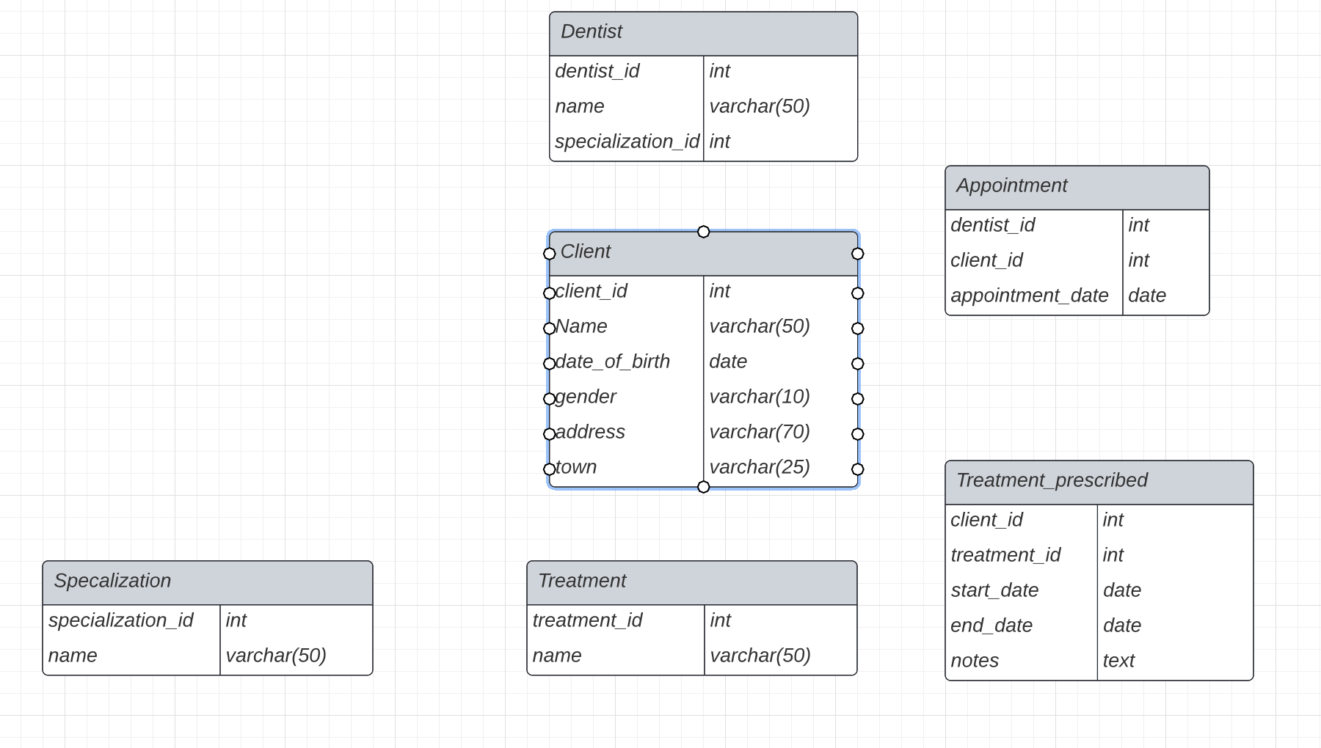Select the Treatment table header

[x=691, y=581]
